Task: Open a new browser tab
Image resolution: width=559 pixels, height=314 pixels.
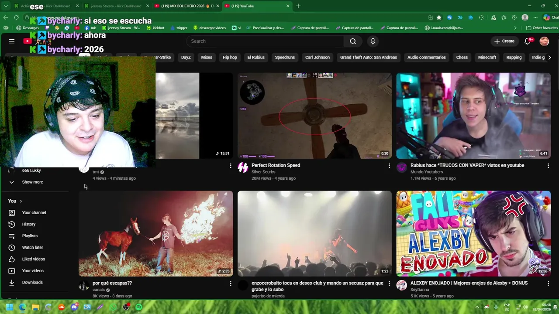Action: pyautogui.click(x=298, y=6)
